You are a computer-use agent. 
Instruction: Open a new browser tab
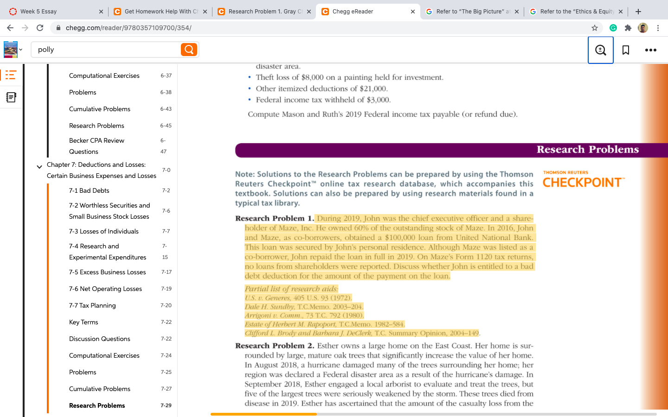pyautogui.click(x=638, y=11)
